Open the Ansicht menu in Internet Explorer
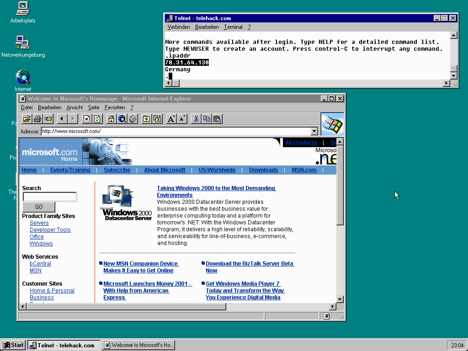The image size is (468, 351). click(74, 107)
